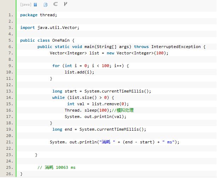Click the green comment '//模拟处理'

123,110
